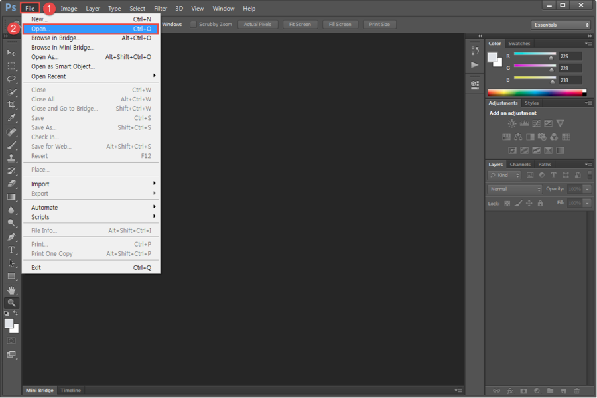Select the Spot Healing Brush tool
Viewport: 597px width, 398px height.
click(11, 132)
